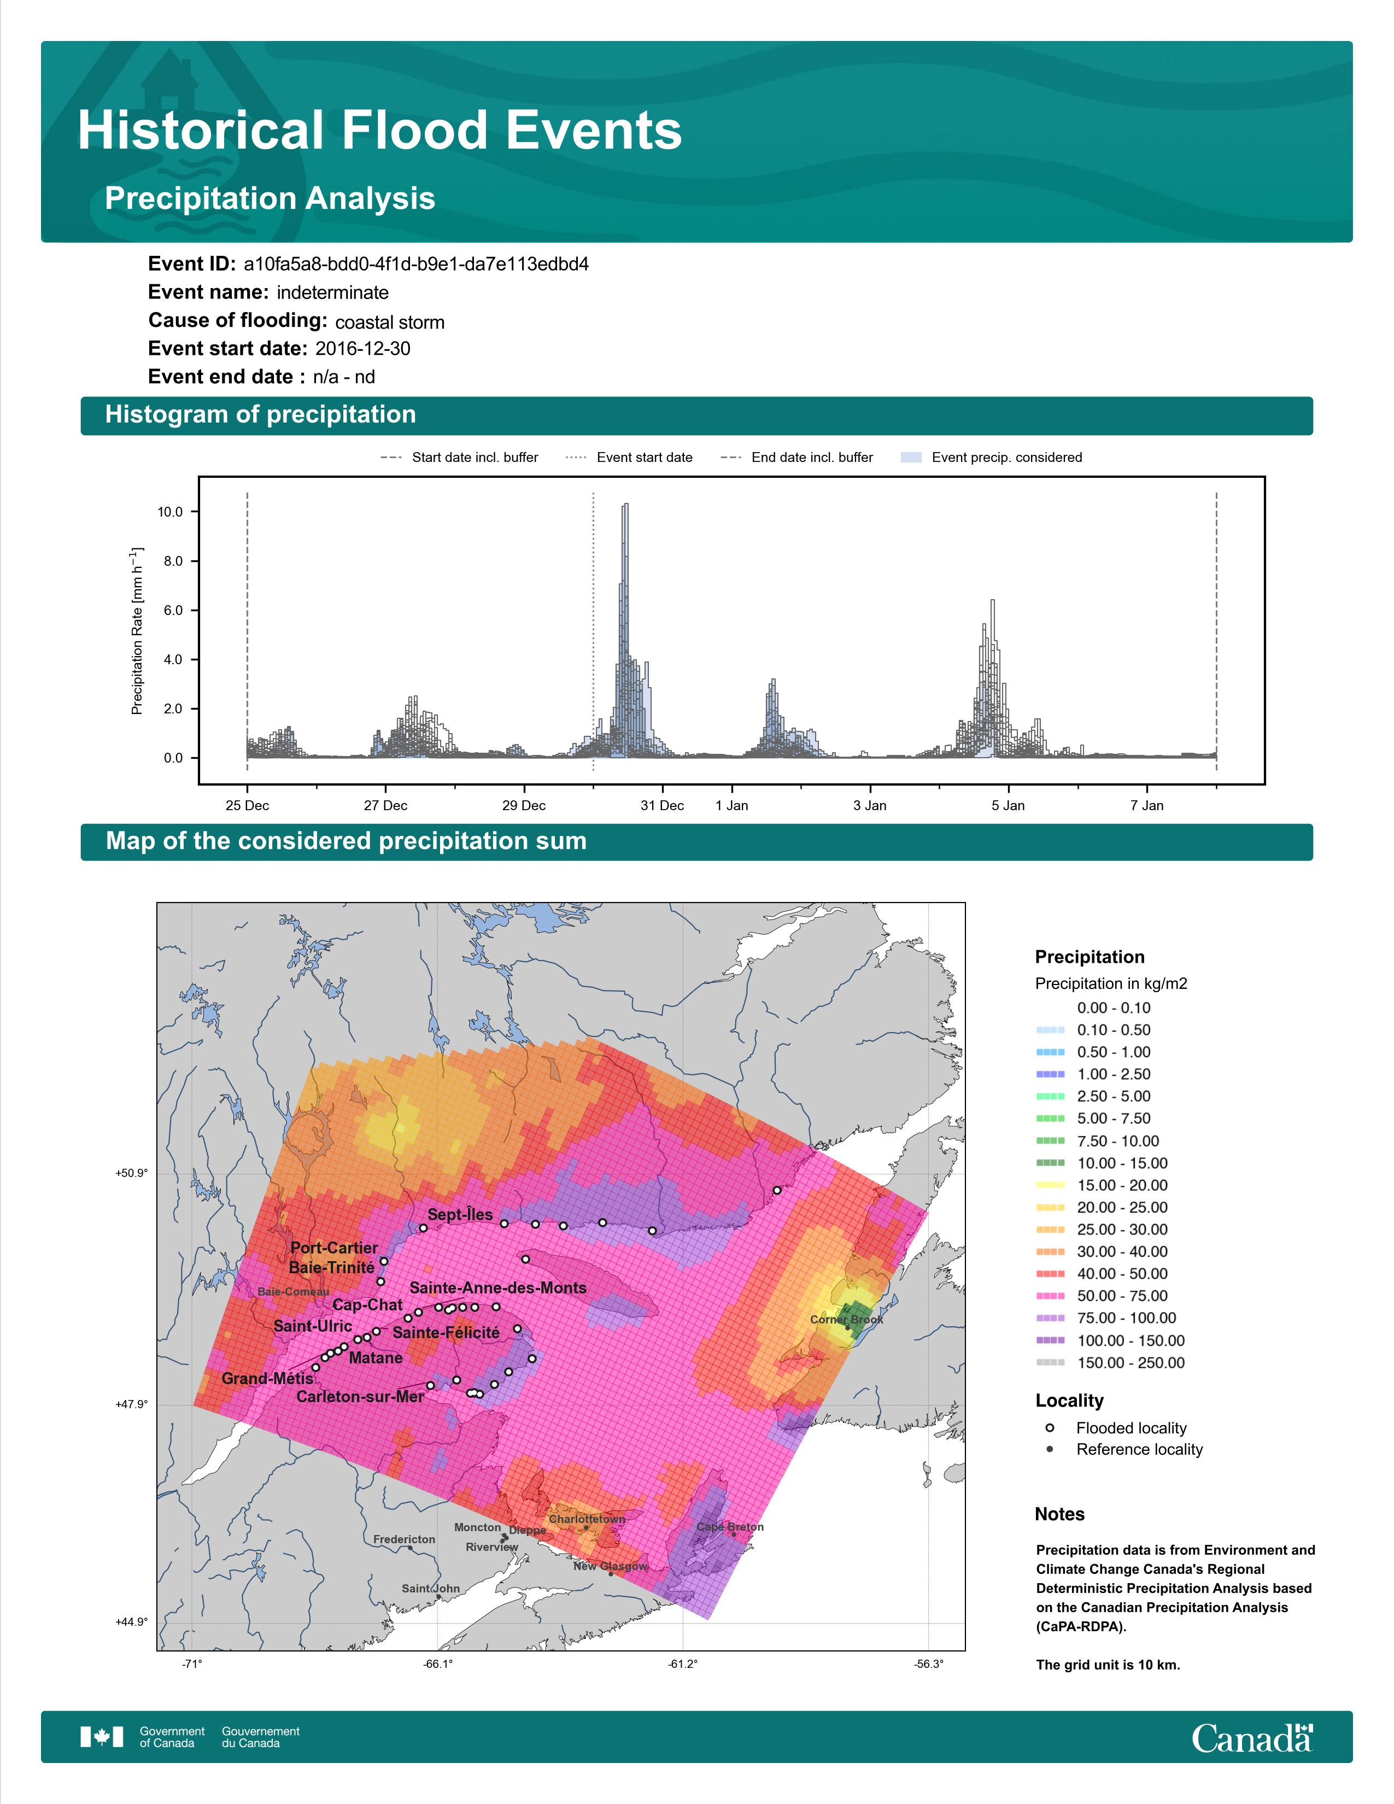The image size is (1394, 1804).
Task: Select the 10.00 - 15.00 precipitation swatch
Action: [x=1050, y=1163]
